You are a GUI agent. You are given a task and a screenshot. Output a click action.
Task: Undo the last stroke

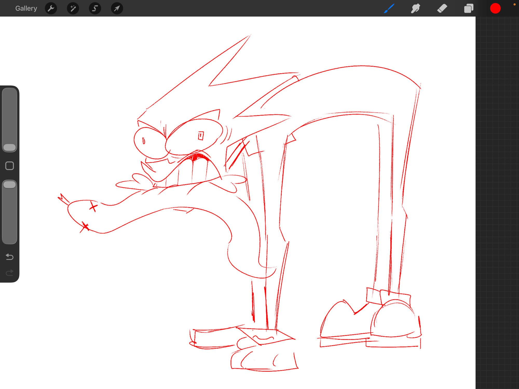[10, 257]
